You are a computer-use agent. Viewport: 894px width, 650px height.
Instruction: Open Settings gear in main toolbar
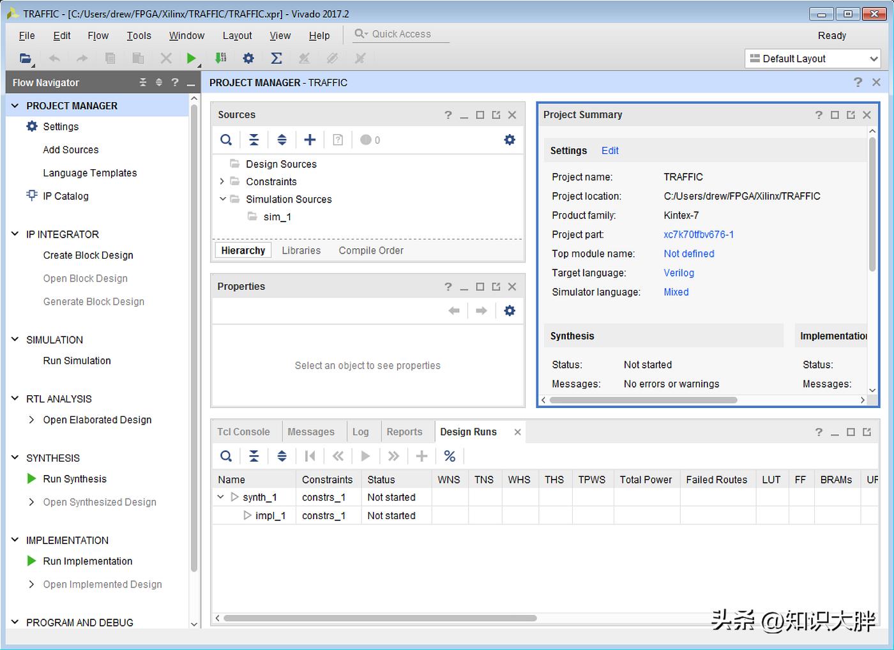[248, 58]
